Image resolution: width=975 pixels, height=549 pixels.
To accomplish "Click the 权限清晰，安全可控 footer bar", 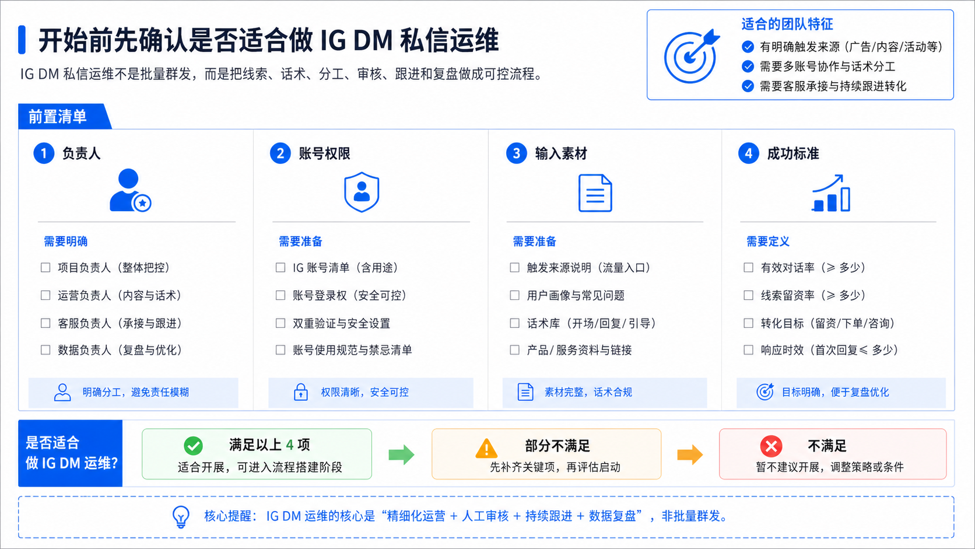I will point(371,393).
